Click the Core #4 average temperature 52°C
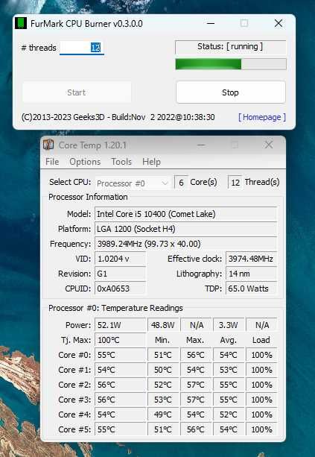Viewport: 315px width, 457px height. [229, 415]
